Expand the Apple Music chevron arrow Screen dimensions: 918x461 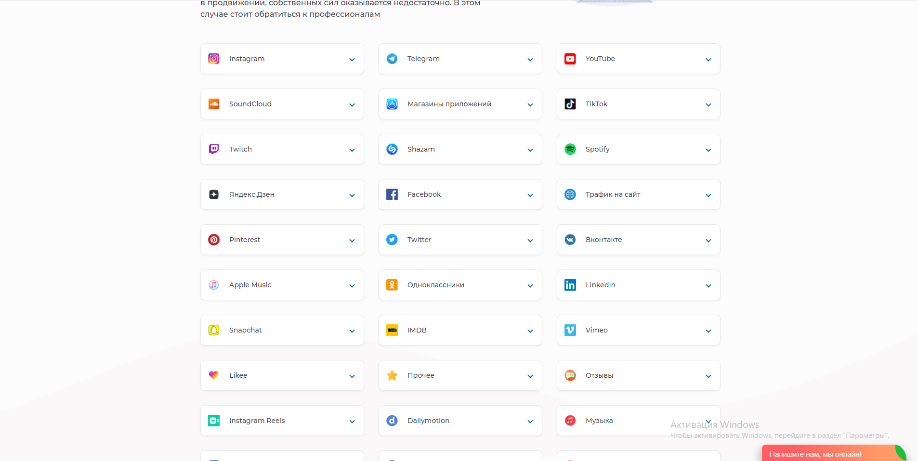point(352,286)
